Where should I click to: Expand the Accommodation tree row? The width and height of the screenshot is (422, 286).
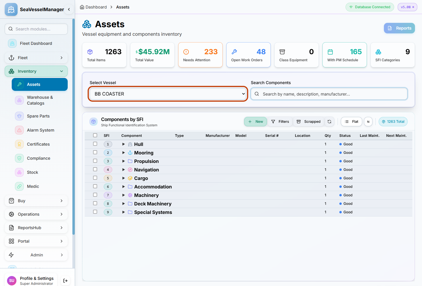[x=124, y=187]
